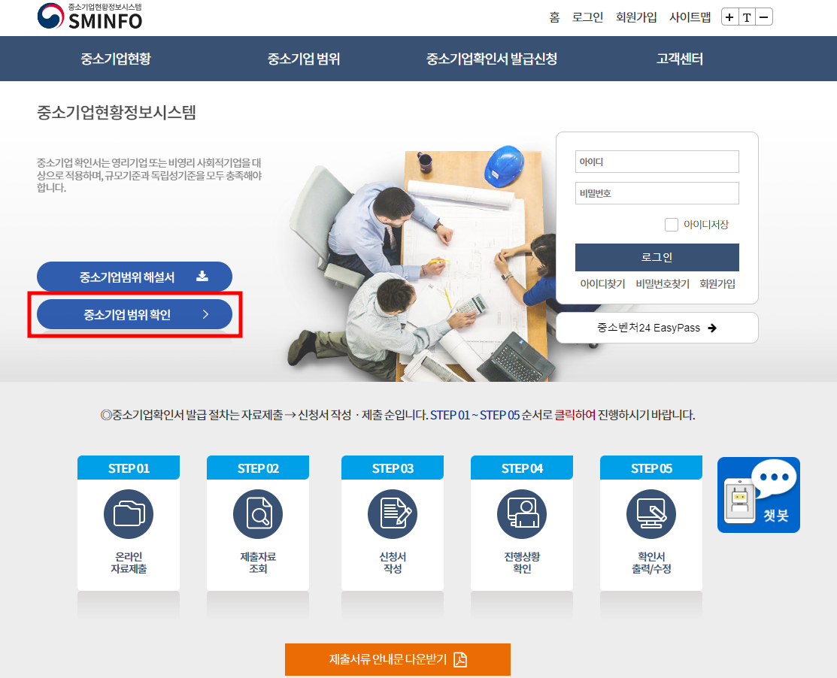837x678 pixels.
Task: Open the 중소기업현황 menu
Action: (x=116, y=59)
